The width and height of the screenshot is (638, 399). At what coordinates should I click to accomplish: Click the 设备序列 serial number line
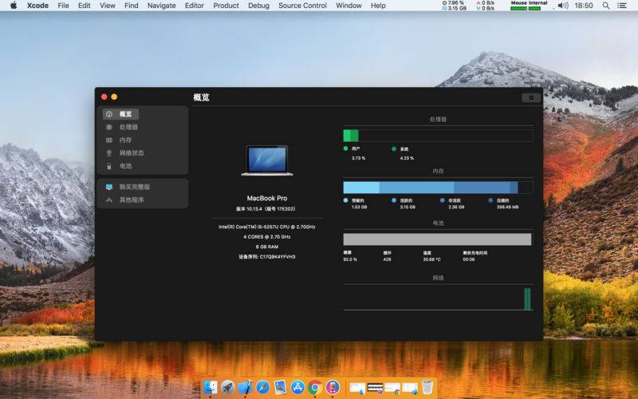[267, 257]
